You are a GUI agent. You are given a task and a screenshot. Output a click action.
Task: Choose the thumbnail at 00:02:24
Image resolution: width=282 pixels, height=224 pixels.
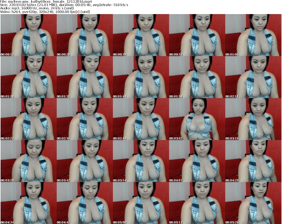click(28, 119)
